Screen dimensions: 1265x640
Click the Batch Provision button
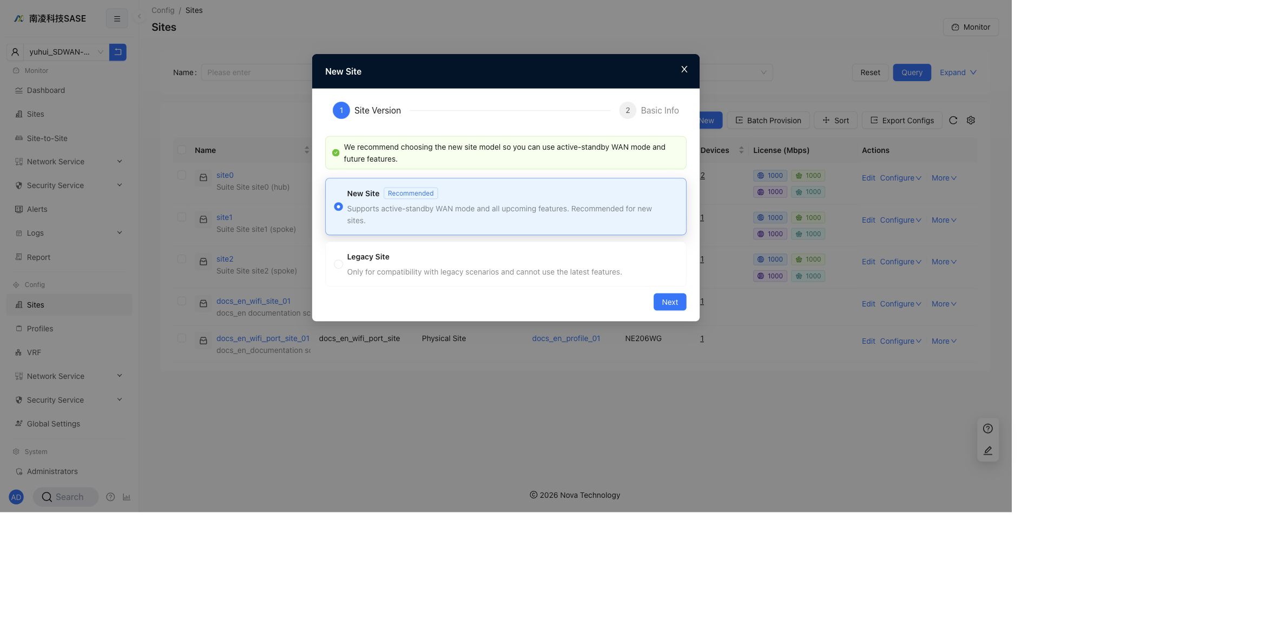768,121
